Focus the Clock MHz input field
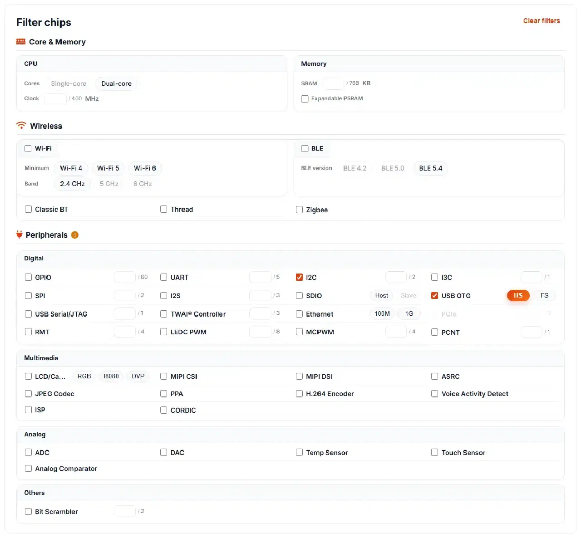The width and height of the screenshot is (581, 538). click(55, 98)
